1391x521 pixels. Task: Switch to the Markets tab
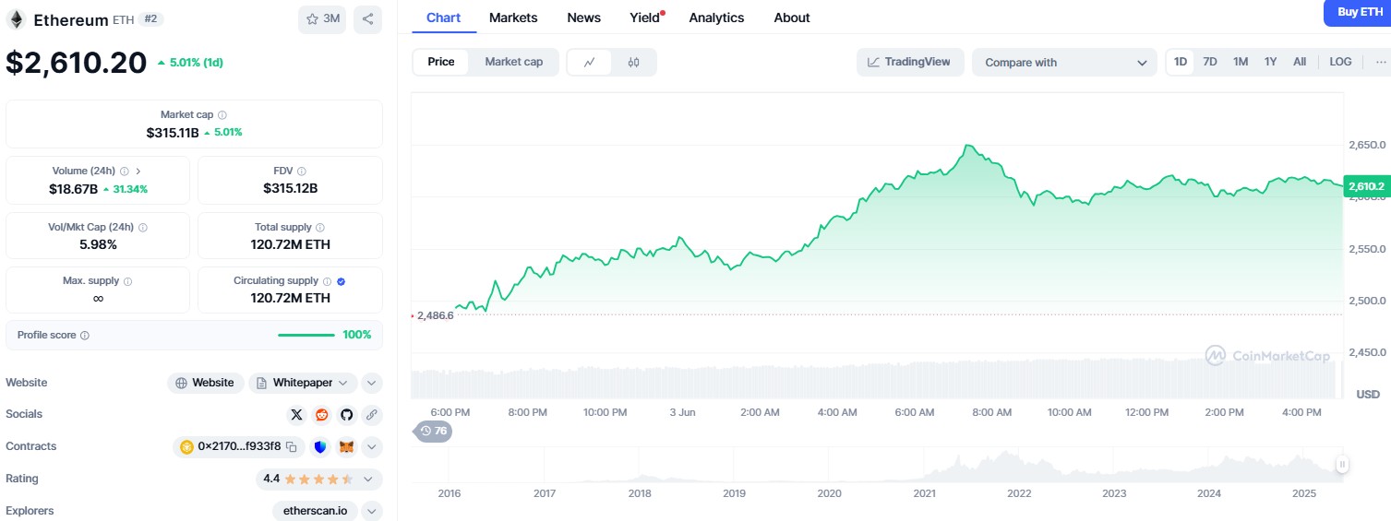tap(513, 18)
